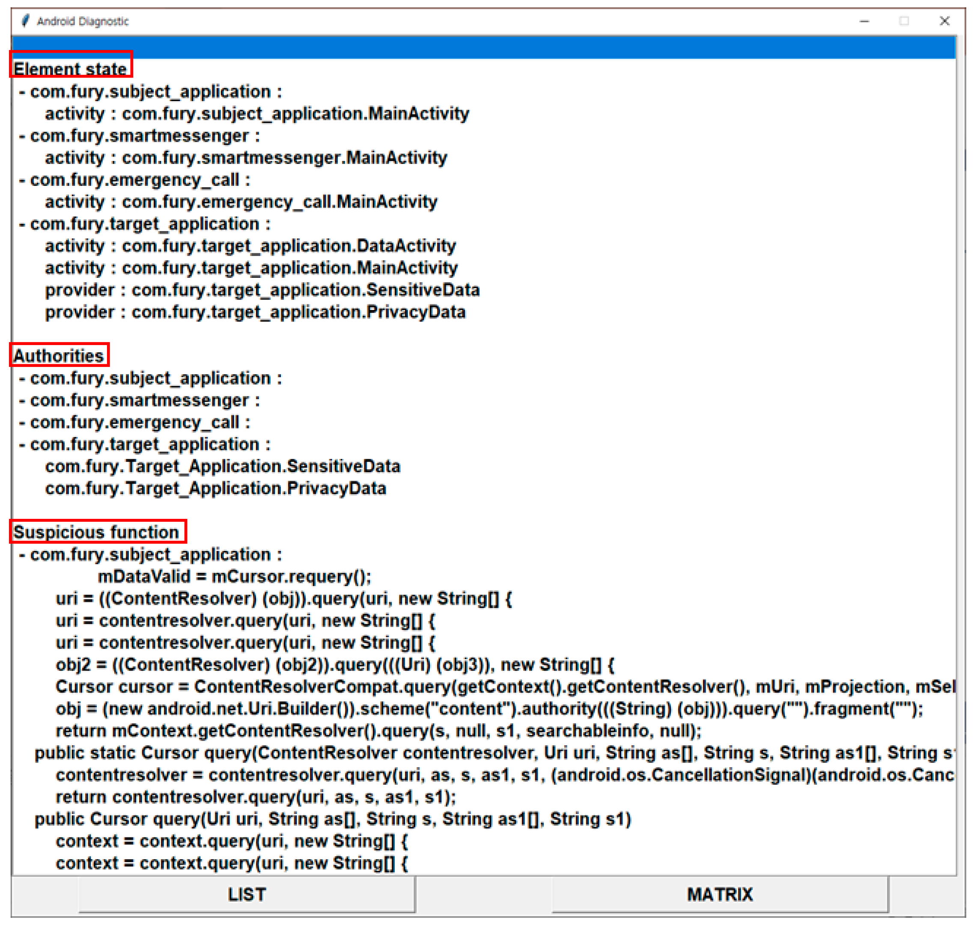This screenshot has width=974, height=926.
Task: Click the Authorities heading
Action: 58,355
